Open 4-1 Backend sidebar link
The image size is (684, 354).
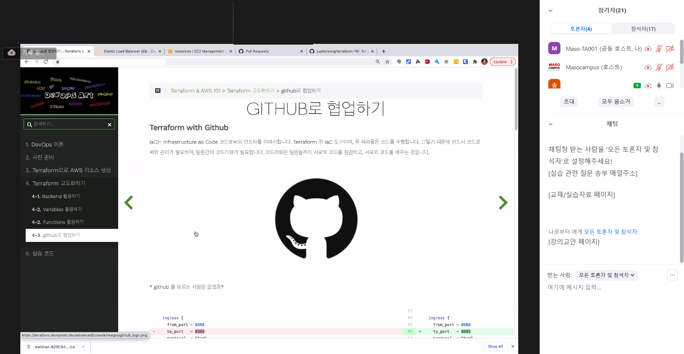(x=56, y=196)
